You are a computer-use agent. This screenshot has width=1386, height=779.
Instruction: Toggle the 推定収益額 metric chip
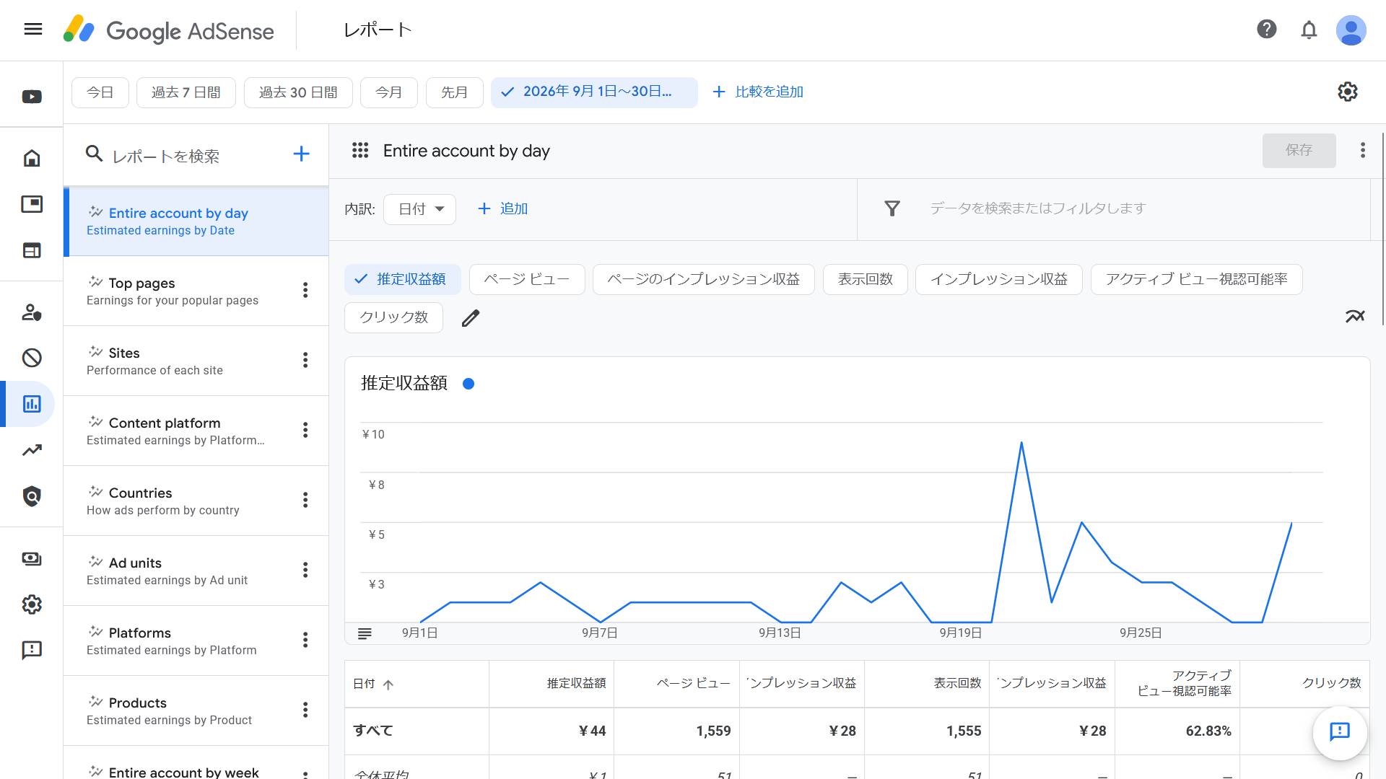pos(403,279)
